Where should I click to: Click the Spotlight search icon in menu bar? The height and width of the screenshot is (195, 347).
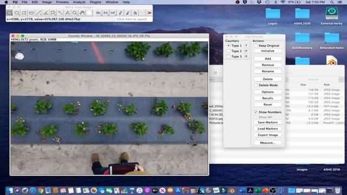point(332,2)
